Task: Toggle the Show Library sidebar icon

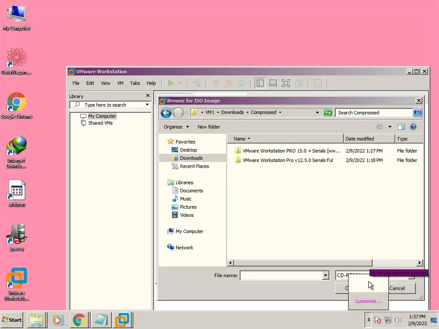Action: (260, 83)
